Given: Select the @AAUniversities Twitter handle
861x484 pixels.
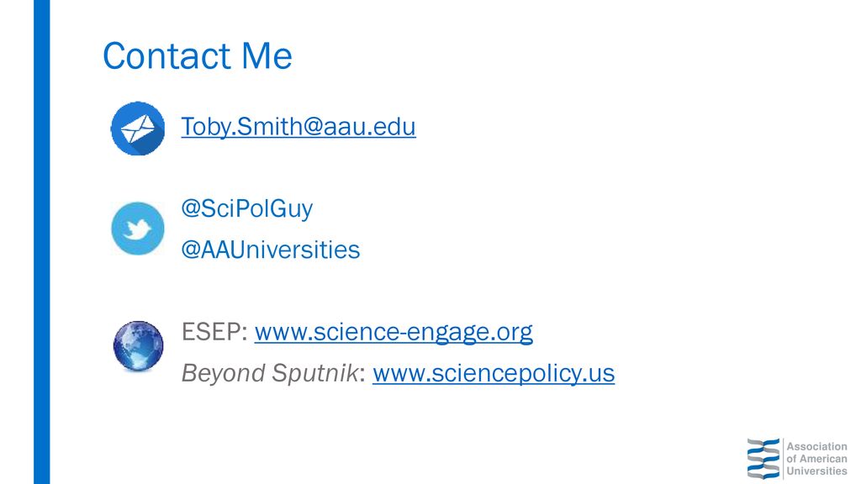Looking at the screenshot, I should (271, 250).
